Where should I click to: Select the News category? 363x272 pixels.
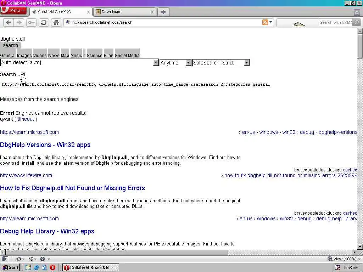(x=54, y=56)
